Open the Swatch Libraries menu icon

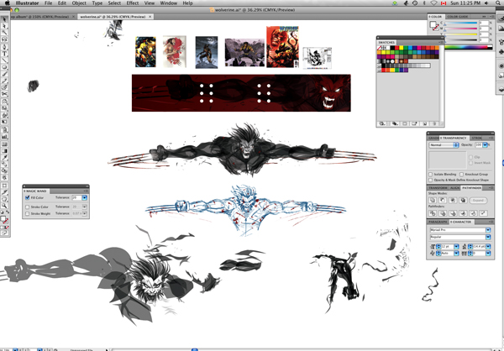(382, 123)
